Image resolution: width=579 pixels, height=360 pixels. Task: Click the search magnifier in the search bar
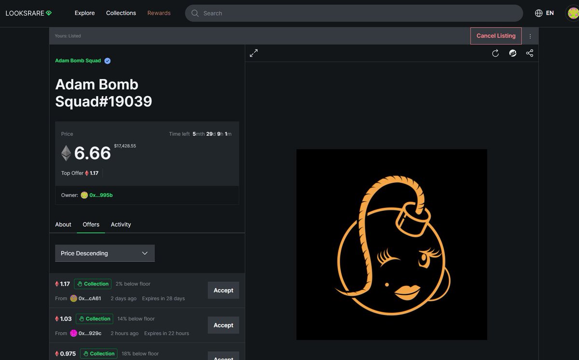pyautogui.click(x=195, y=13)
